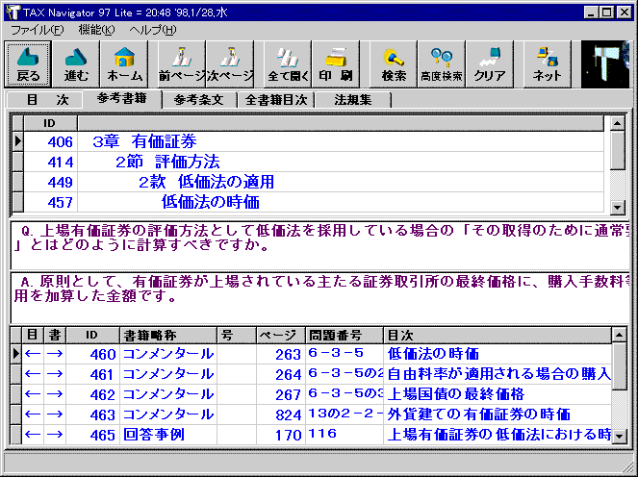Click page number 824
The height and width of the screenshot is (477, 638).
click(288, 414)
